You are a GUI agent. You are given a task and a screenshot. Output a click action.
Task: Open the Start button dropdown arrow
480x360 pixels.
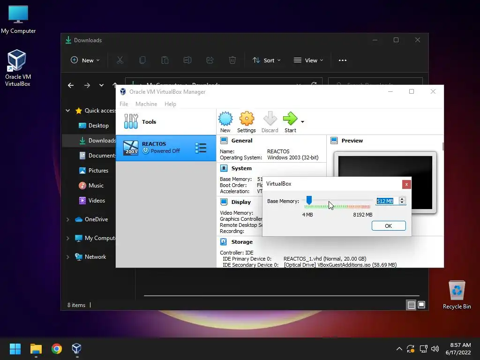coord(302,122)
